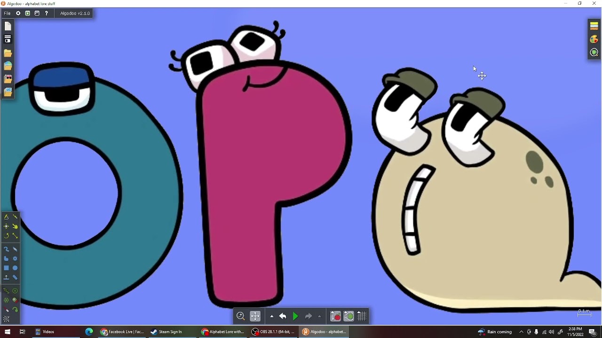
Task: Open the Options gear in Algodoo top bar
Action: pos(18,13)
